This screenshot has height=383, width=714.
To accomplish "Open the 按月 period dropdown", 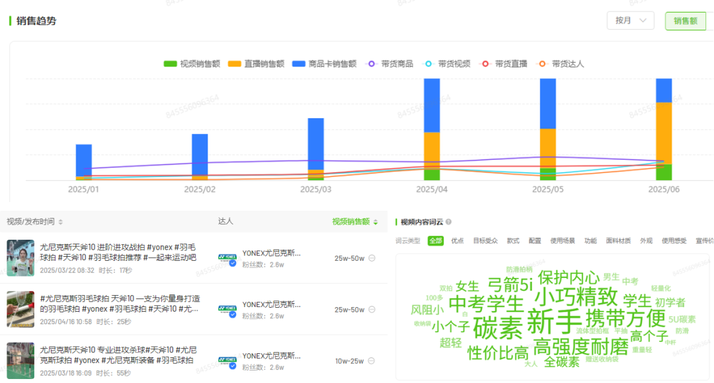I will coord(630,20).
